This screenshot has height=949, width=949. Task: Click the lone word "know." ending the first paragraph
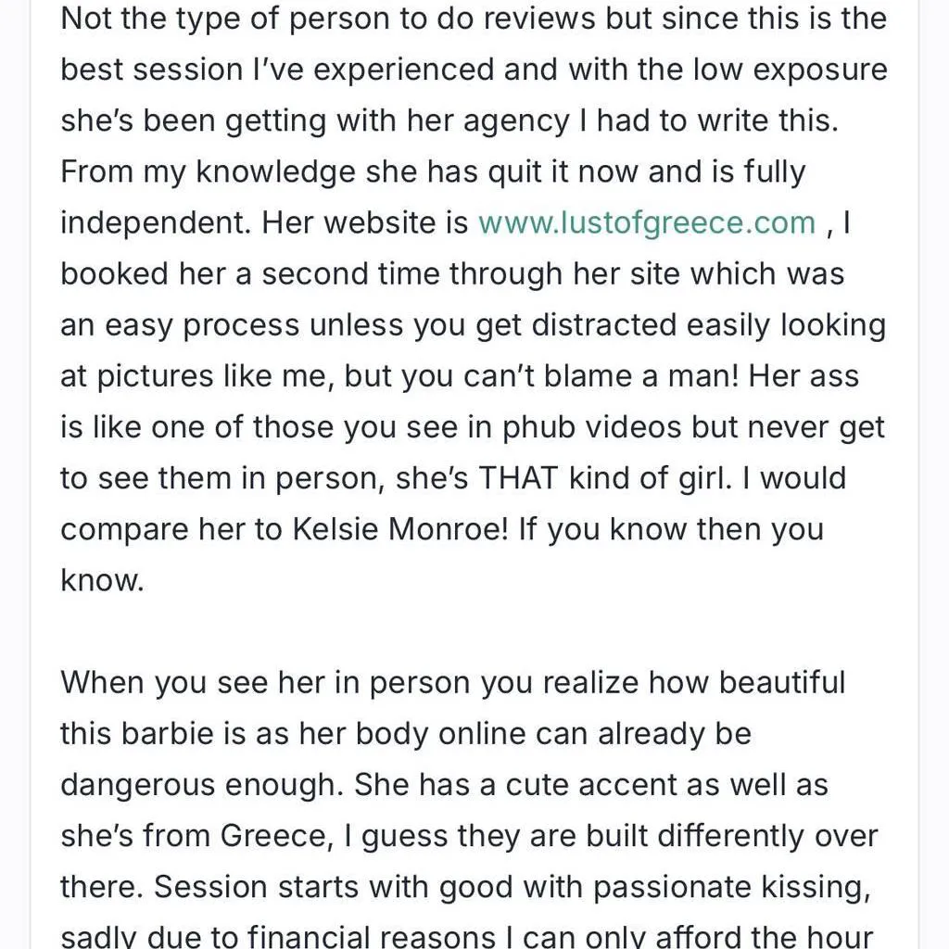(x=102, y=580)
